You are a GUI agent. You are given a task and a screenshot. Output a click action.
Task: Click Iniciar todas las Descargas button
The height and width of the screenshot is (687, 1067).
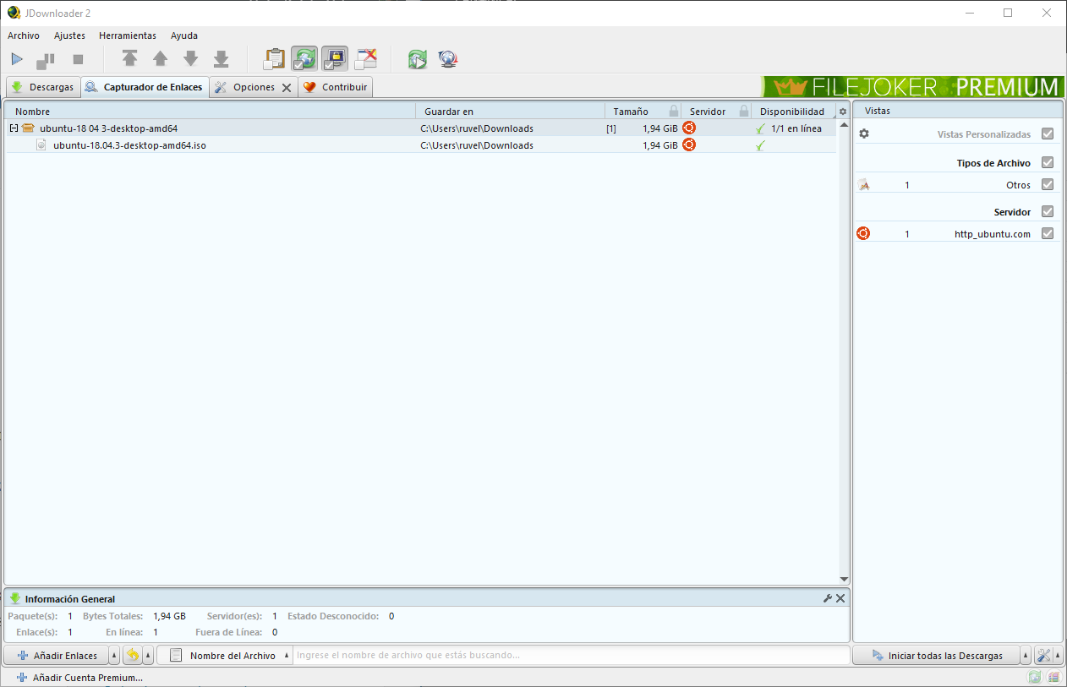(937, 656)
